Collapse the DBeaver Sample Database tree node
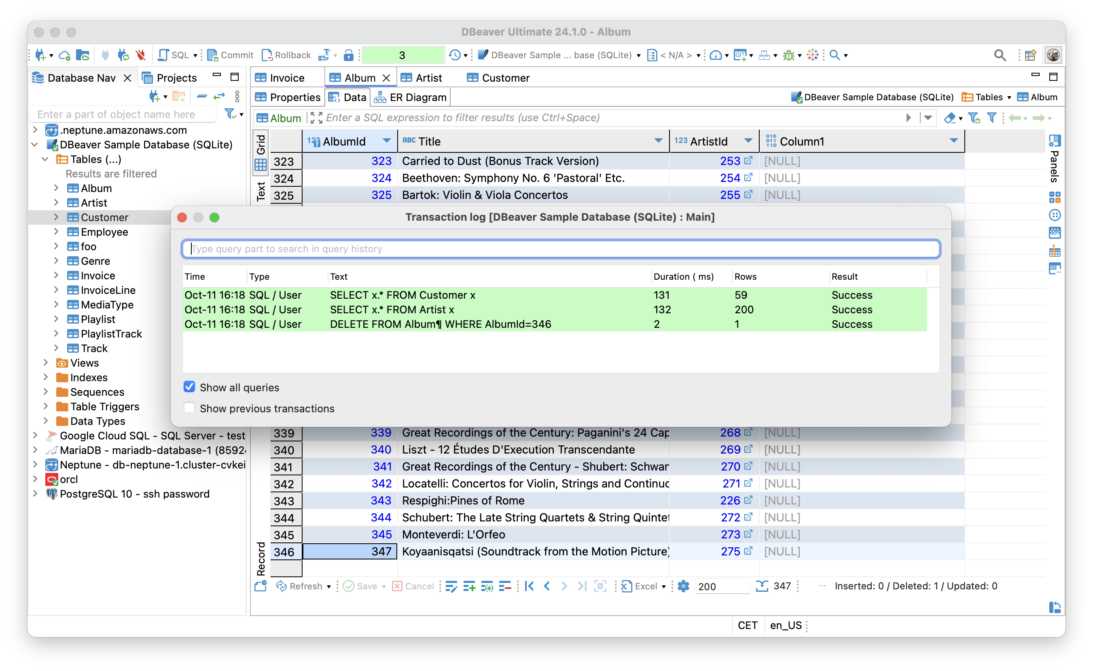The width and height of the screenshot is (1093, 671). pos(35,145)
